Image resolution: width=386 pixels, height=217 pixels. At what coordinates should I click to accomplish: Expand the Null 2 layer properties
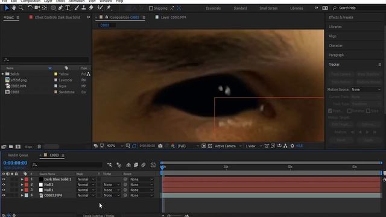[22, 184]
